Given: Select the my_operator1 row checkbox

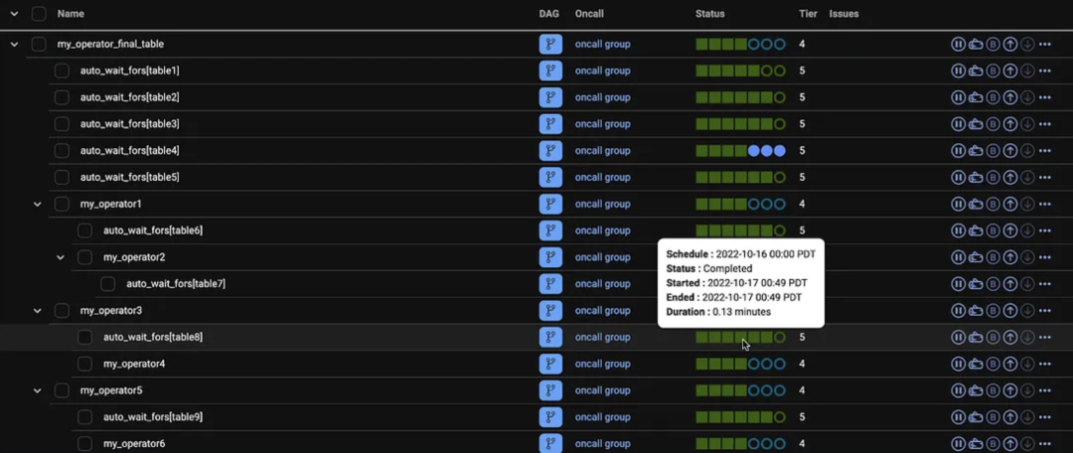Looking at the screenshot, I should click(62, 205).
